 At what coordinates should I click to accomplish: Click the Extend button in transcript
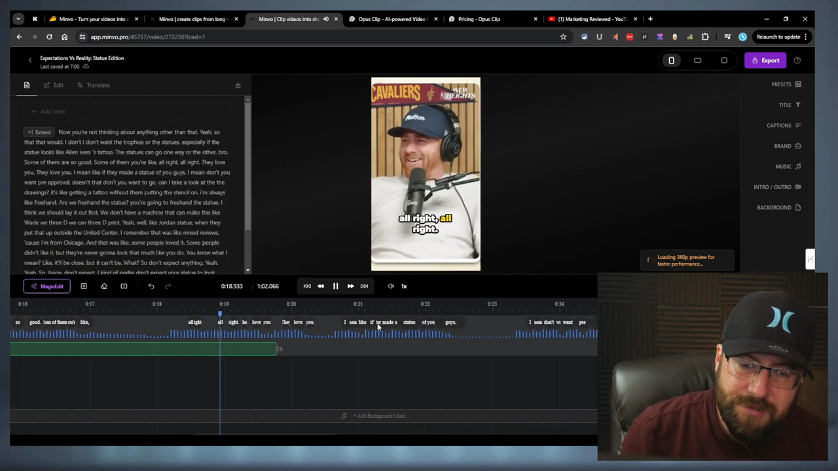coord(39,132)
